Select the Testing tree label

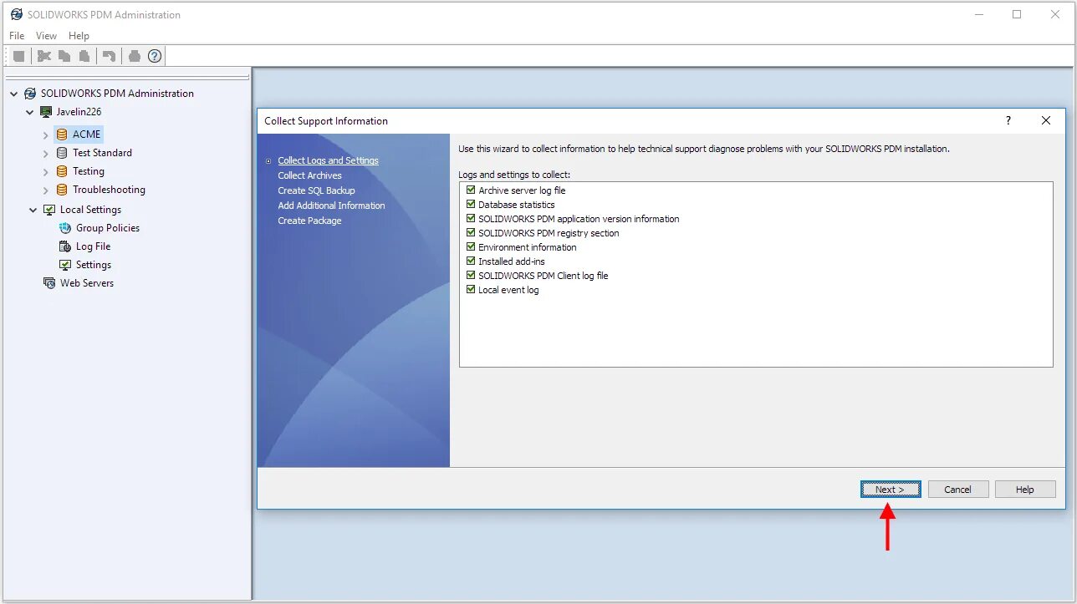click(x=89, y=171)
